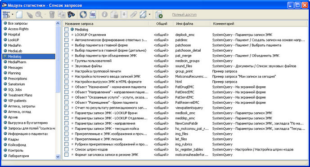Tick checkbox for 'Звуковые файлы'
This screenshot has height=167, width=310.
click(x=67, y=66)
